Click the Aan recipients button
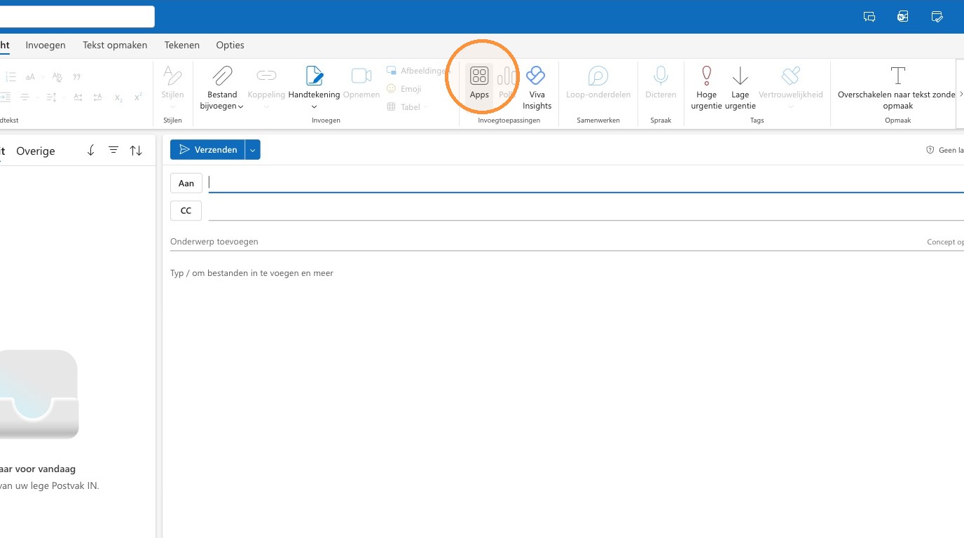964x538 pixels. pos(186,183)
